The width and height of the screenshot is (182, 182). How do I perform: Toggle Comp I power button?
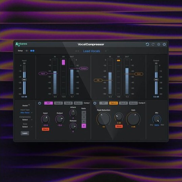pos(39,103)
